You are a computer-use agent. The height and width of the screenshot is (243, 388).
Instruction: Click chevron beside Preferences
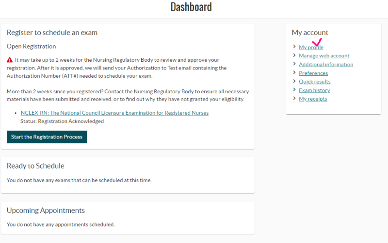click(294, 72)
